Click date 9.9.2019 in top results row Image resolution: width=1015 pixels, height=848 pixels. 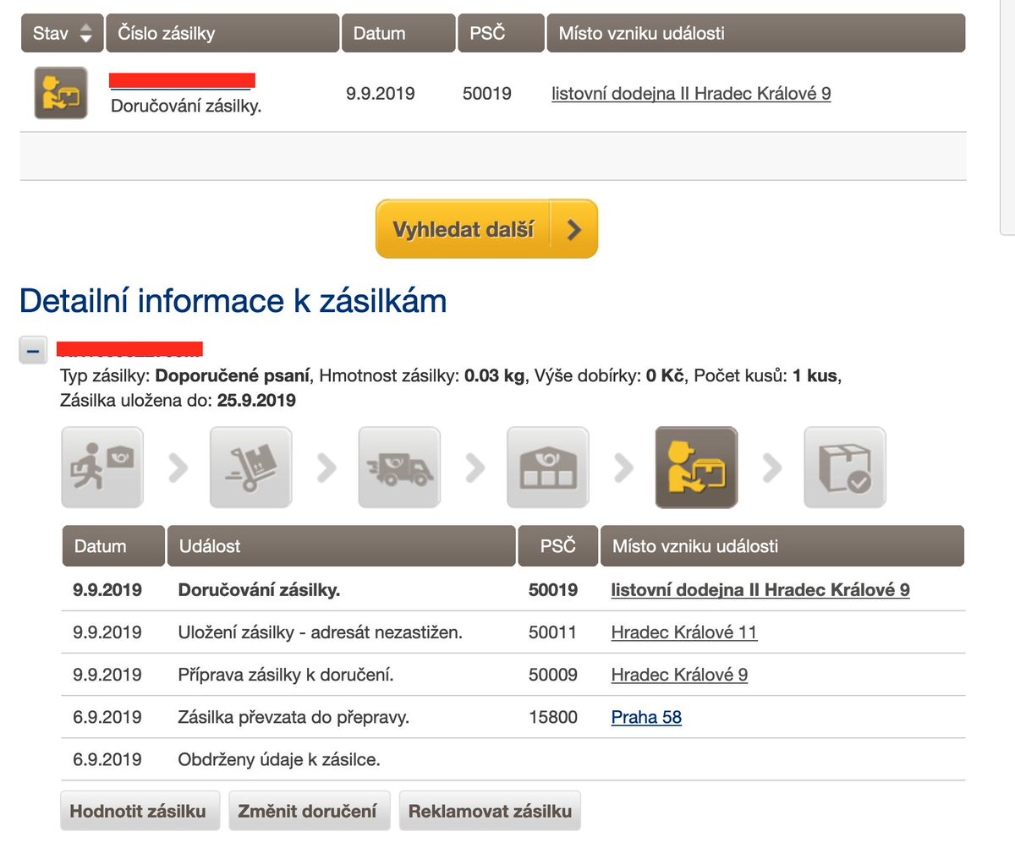click(381, 93)
